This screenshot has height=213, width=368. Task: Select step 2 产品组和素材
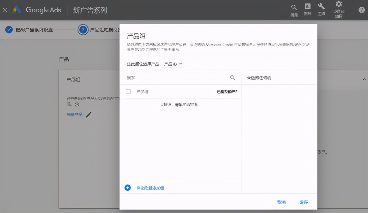click(100, 29)
